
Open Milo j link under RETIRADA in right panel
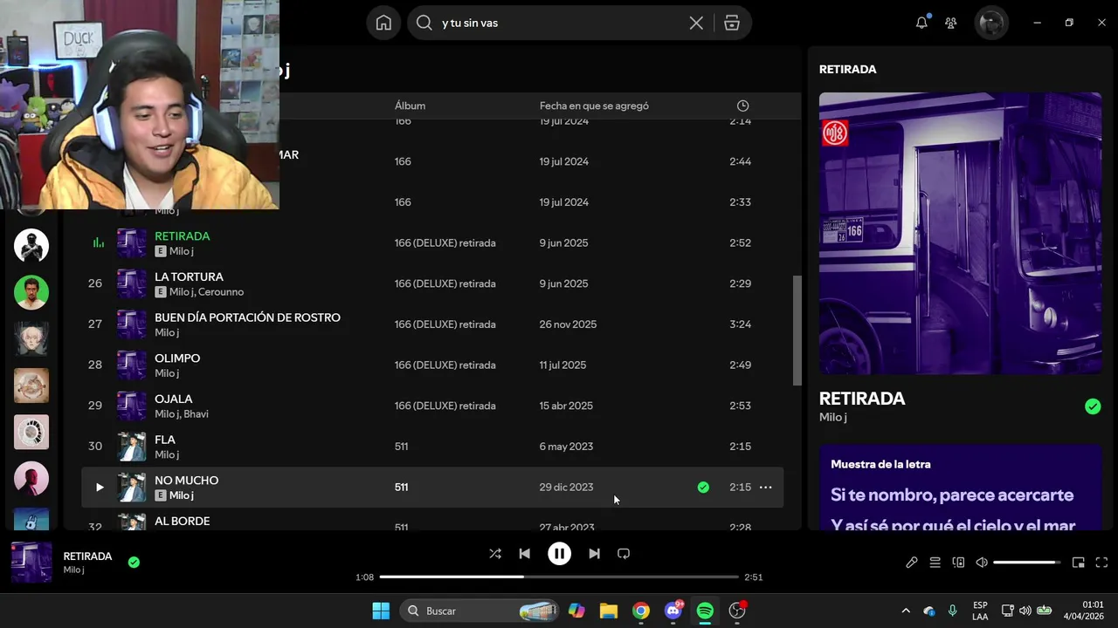833,417
